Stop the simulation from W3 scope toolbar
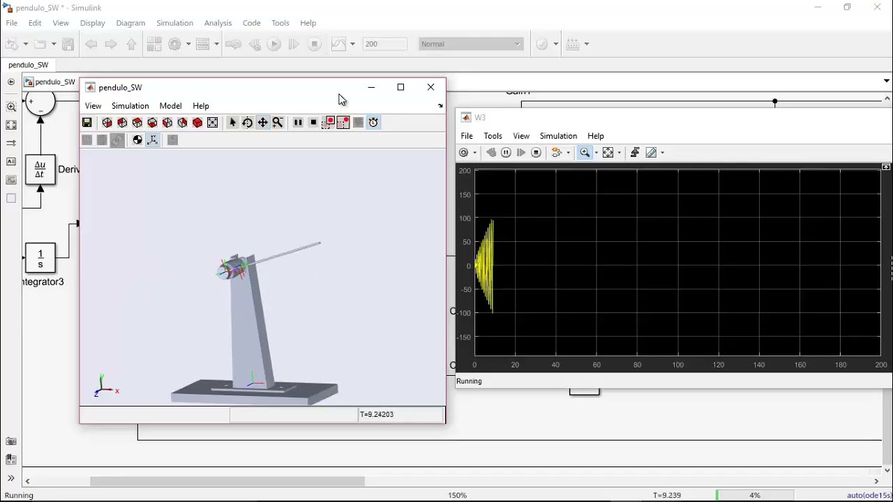The image size is (893, 502). (x=536, y=153)
